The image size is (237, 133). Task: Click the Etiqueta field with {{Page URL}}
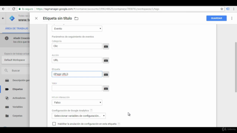click(x=77, y=74)
